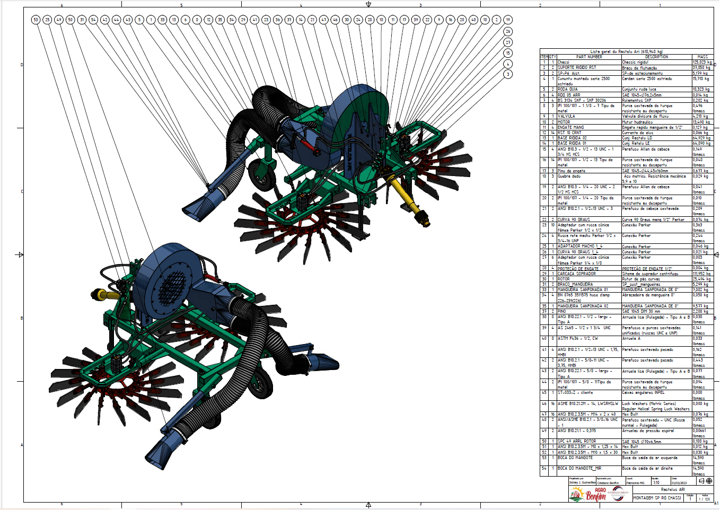
Task: Click the 'ADAPTADOR MACHO 1_4' cell
Action: 589,247
